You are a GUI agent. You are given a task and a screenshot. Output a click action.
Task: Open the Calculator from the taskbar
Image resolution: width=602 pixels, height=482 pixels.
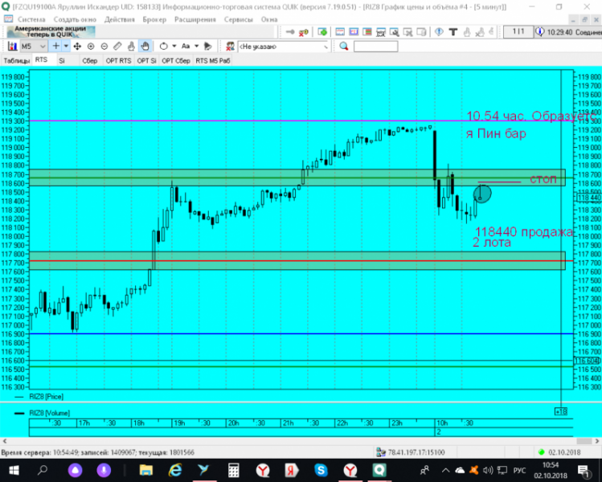click(x=233, y=470)
